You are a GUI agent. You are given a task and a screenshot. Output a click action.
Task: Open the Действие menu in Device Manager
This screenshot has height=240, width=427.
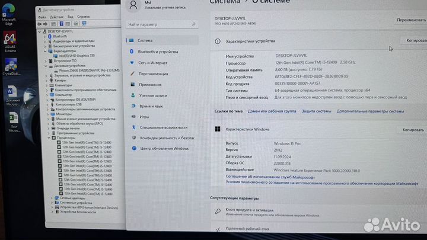pos(56,17)
